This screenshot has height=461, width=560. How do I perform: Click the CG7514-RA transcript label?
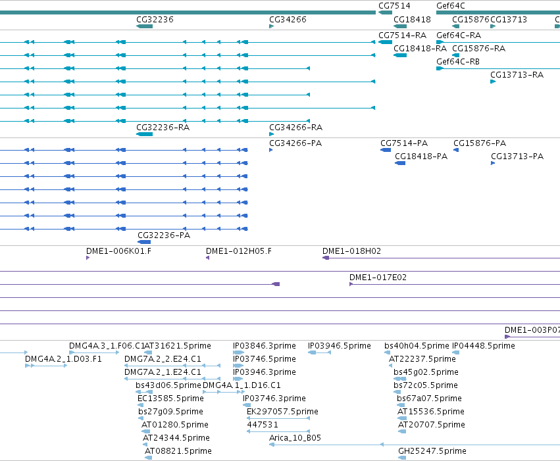402,36
